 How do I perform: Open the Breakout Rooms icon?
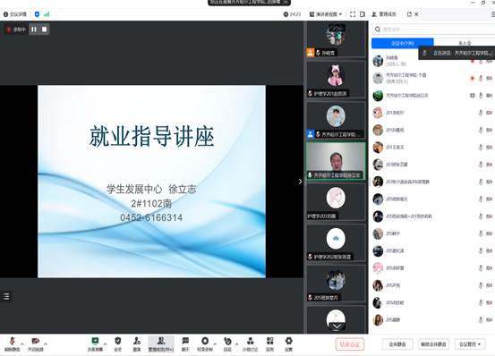[251, 344]
